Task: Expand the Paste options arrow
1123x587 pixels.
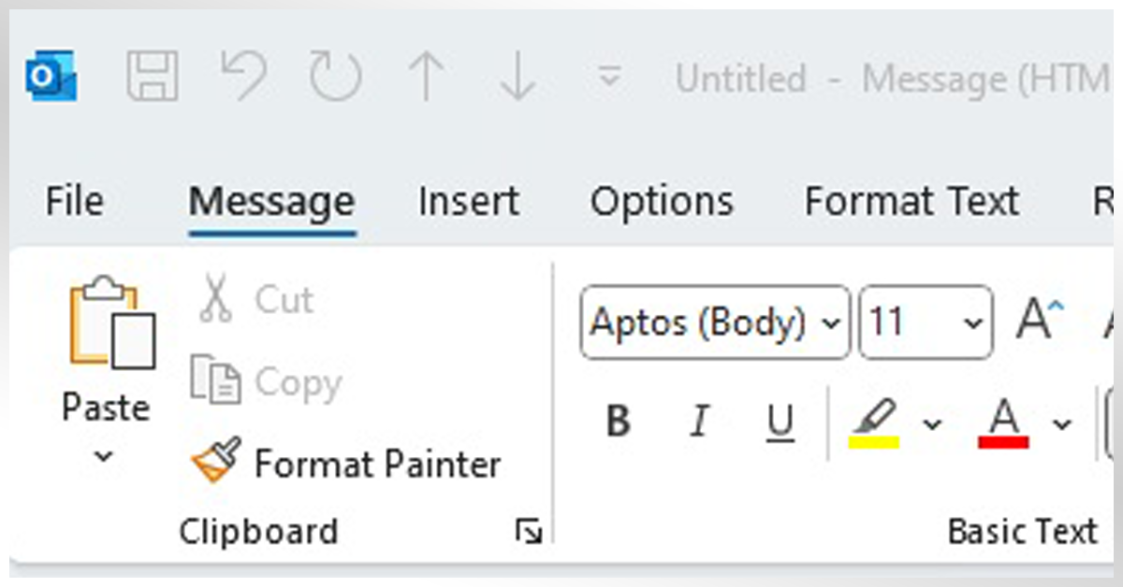Action: (x=105, y=457)
